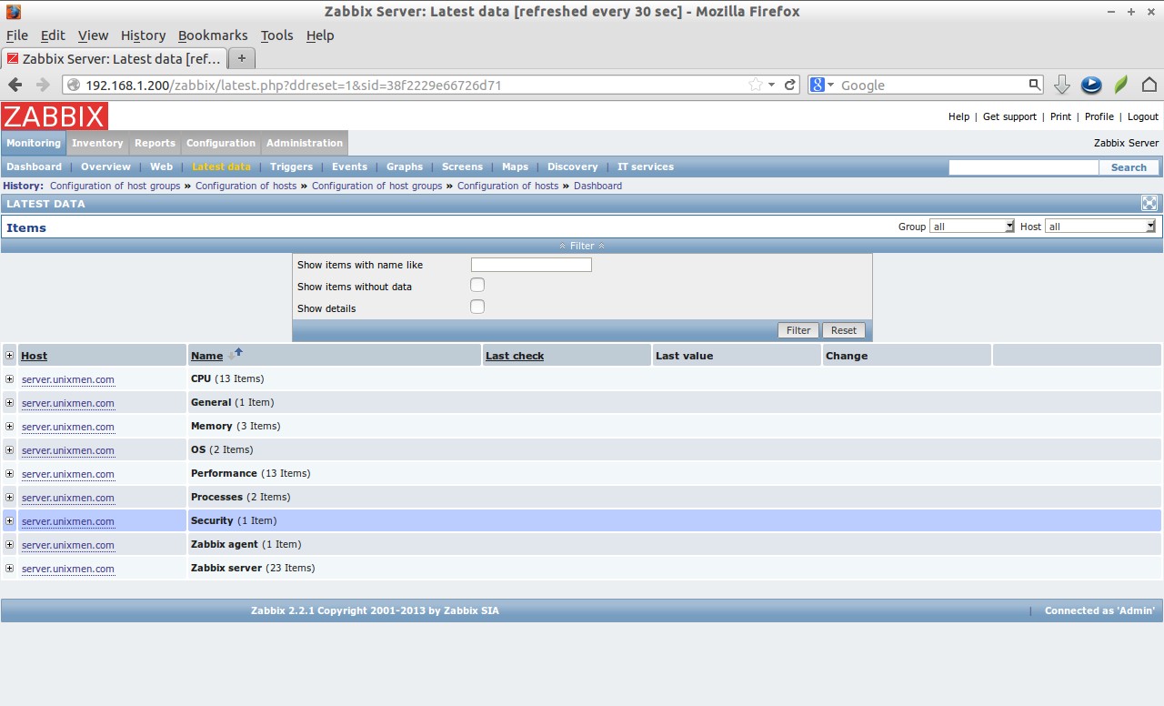Sort by the Last check column header

[515, 356]
